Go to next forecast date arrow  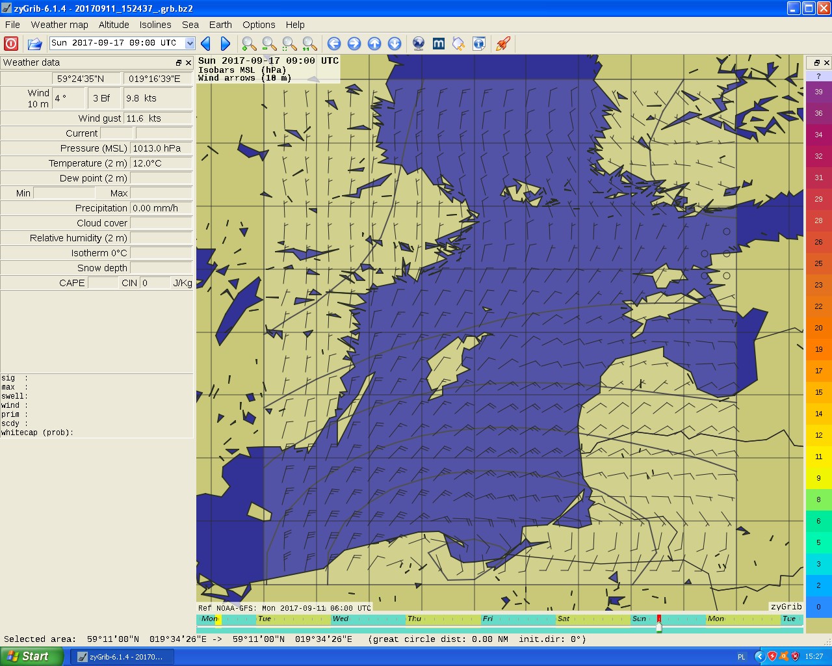[226, 44]
